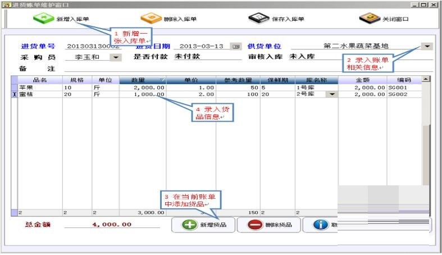Click the blue info icon button

click(x=321, y=225)
